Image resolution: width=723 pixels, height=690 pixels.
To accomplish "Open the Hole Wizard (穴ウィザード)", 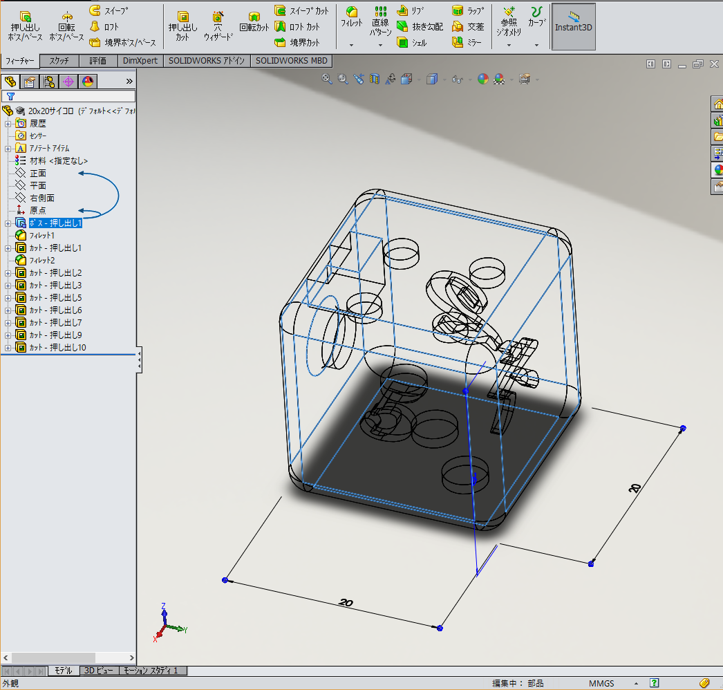I will click(218, 26).
